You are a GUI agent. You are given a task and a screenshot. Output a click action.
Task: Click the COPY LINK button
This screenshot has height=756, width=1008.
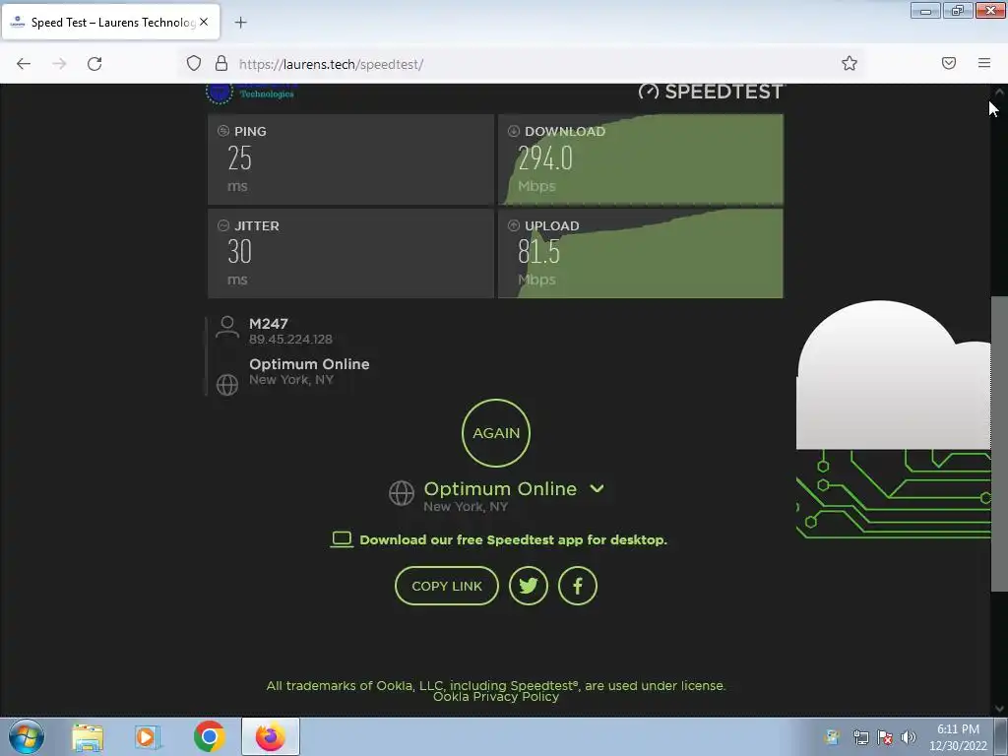(447, 586)
